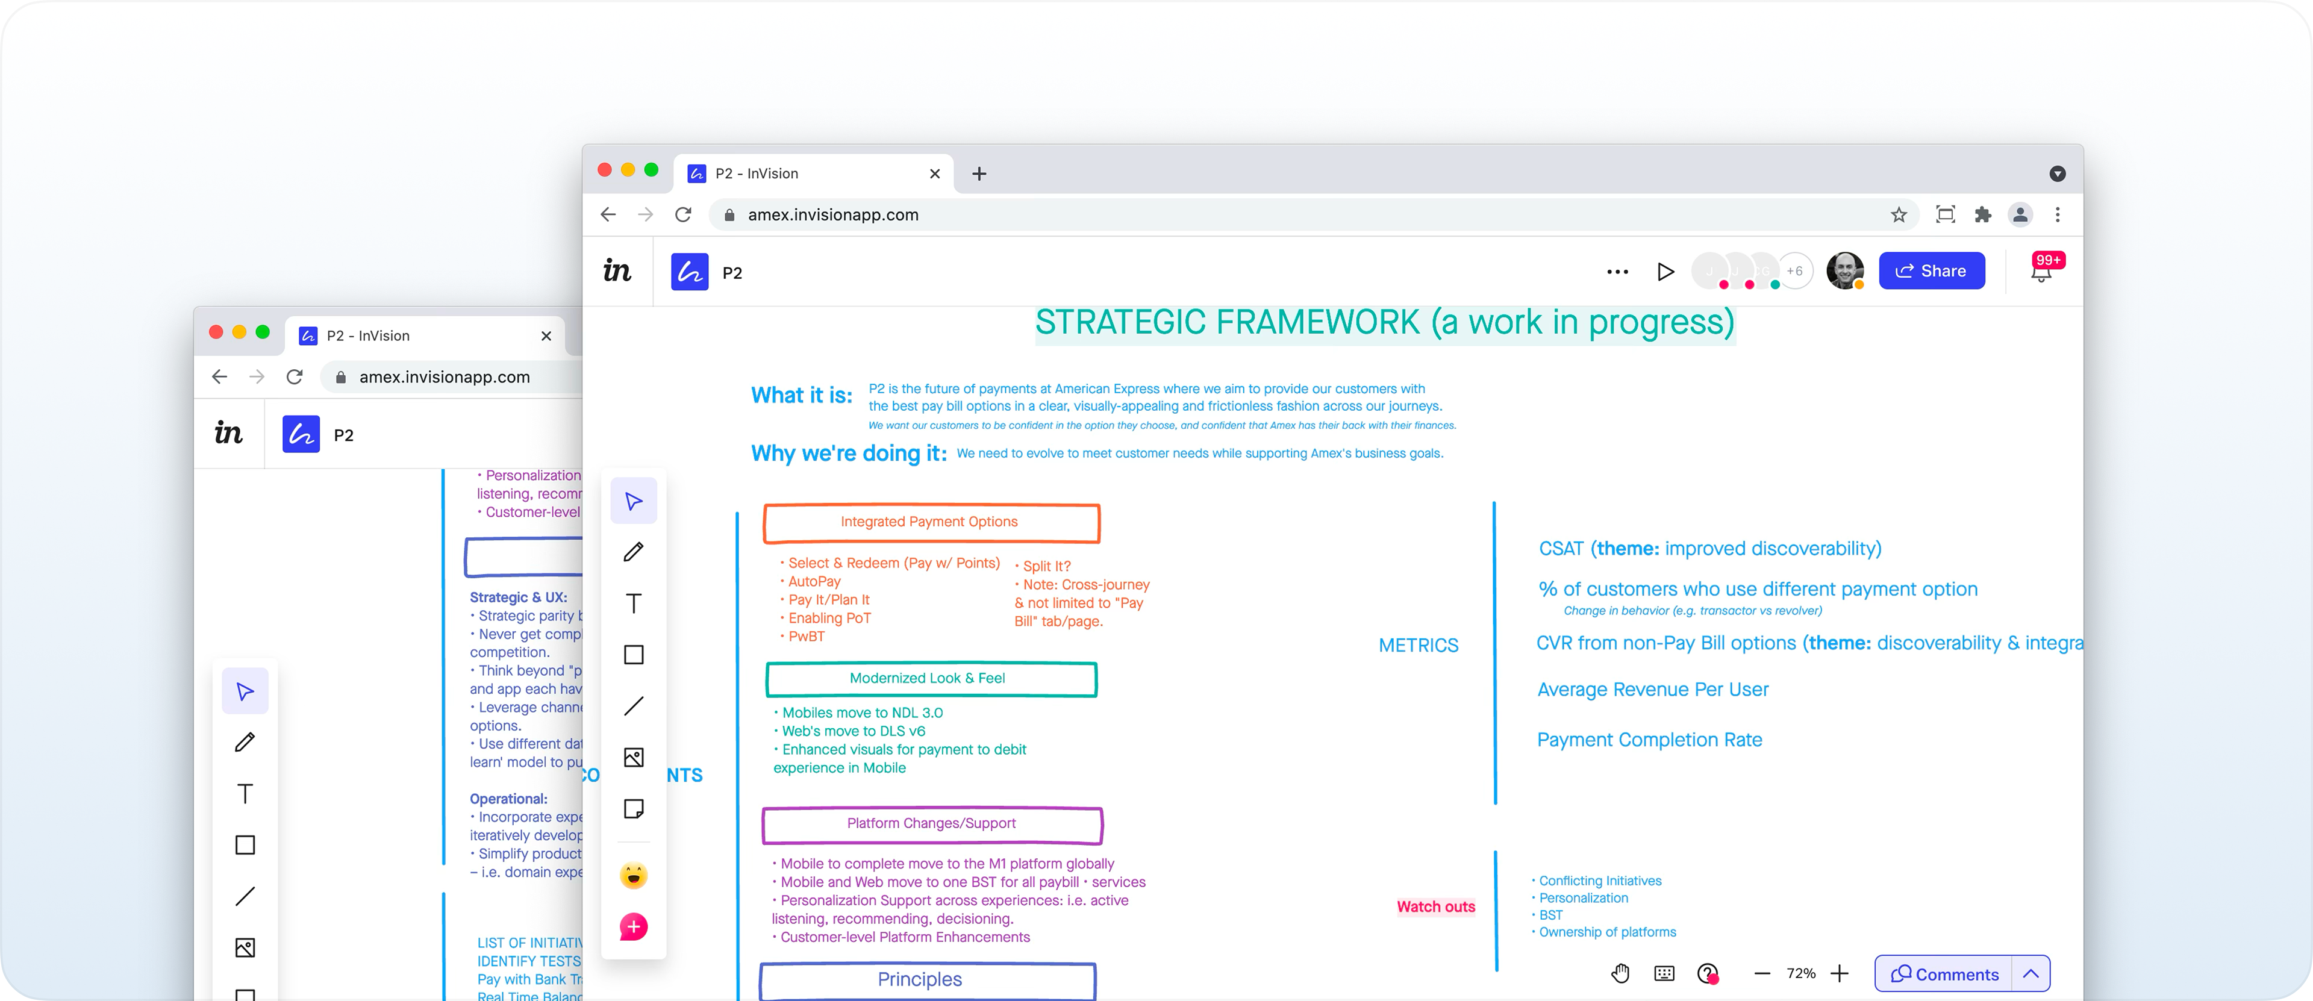Screen dimensions: 2313x1001
Task: Click the 'METRICS' label on canvas
Action: pos(1418,646)
